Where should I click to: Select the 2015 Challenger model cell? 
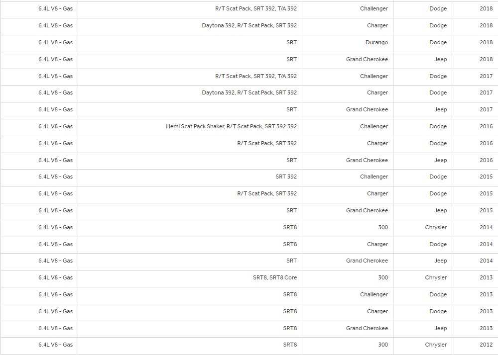click(x=373, y=177)
